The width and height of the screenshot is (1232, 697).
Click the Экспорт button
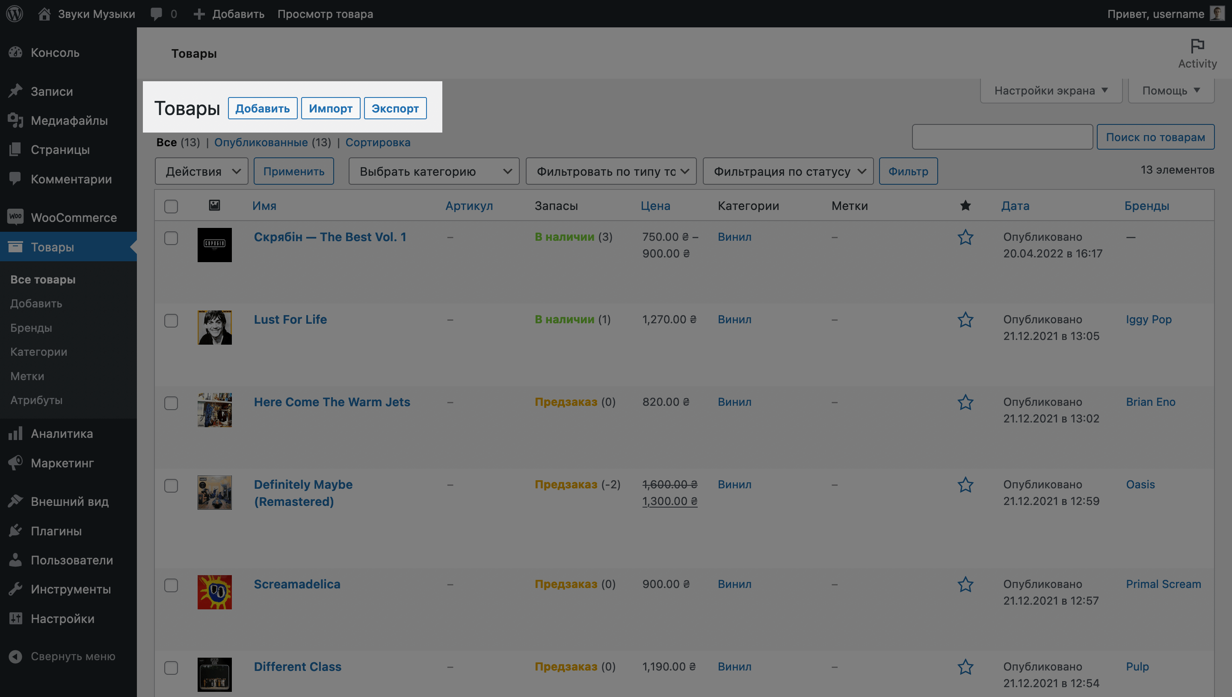[395, 108]
